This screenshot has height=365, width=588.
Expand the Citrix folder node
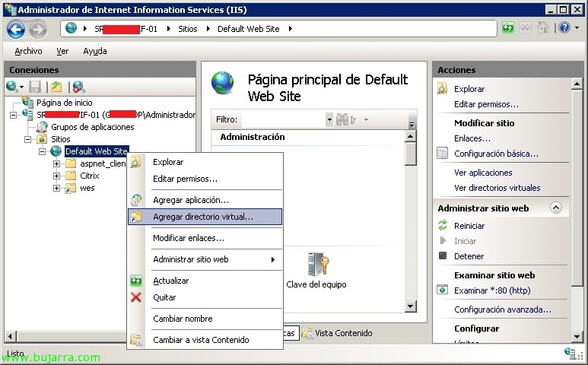56,176
